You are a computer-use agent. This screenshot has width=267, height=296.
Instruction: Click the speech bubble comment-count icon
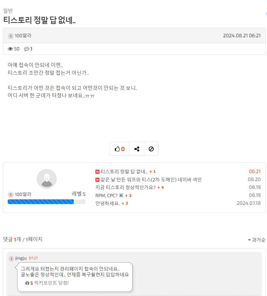tap(27, 49)
